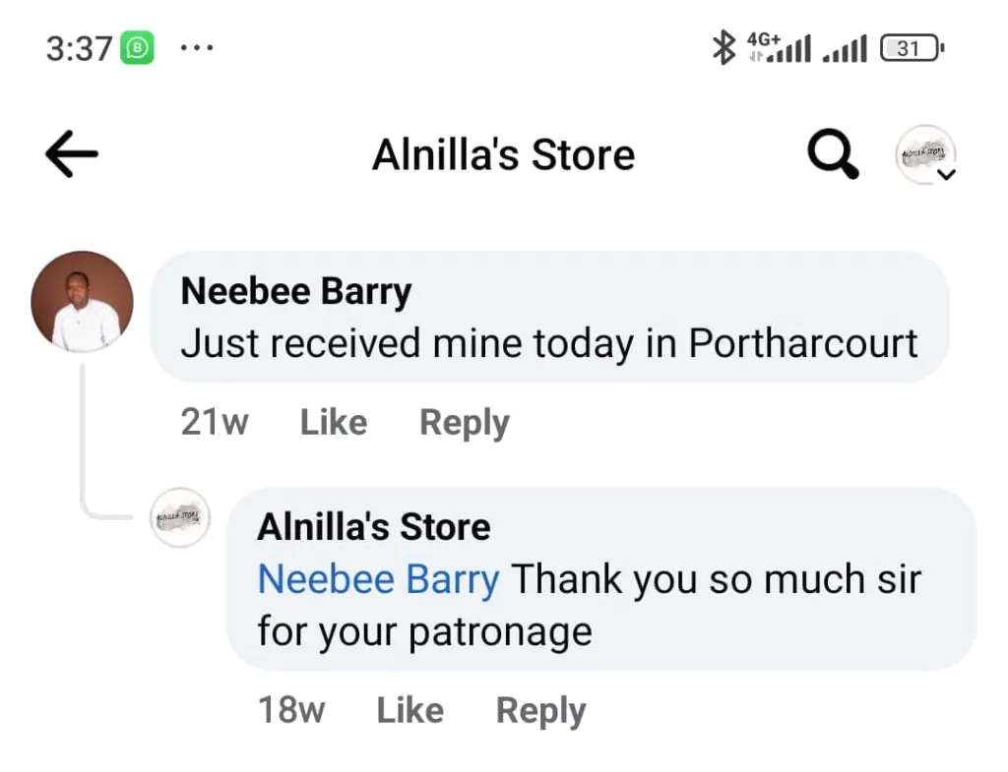Tap the 21w comment timestamp
Image resolution: width=1008 pixels, height=772 pixels.
[x=214, y=422]
